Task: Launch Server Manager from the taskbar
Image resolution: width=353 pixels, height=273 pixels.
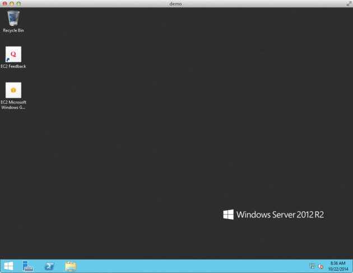Action: click(27, 266)
